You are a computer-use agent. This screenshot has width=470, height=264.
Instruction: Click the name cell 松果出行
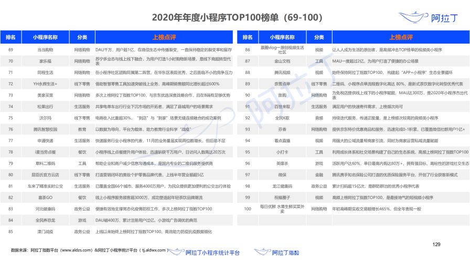click(45, 106)
